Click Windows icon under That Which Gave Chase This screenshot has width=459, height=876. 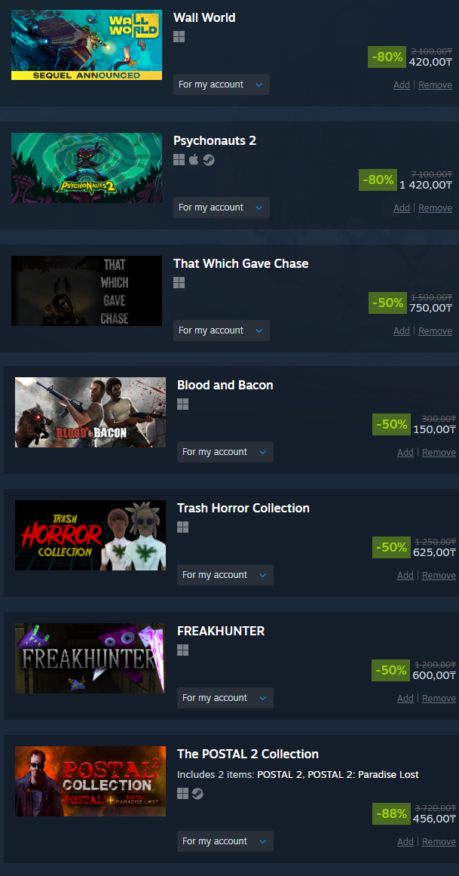point(179,283)
